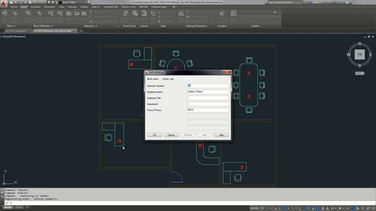This screenshot has width=376, height=211.
Task: Click the Price of Phone input field
Action: pos(208,110)
